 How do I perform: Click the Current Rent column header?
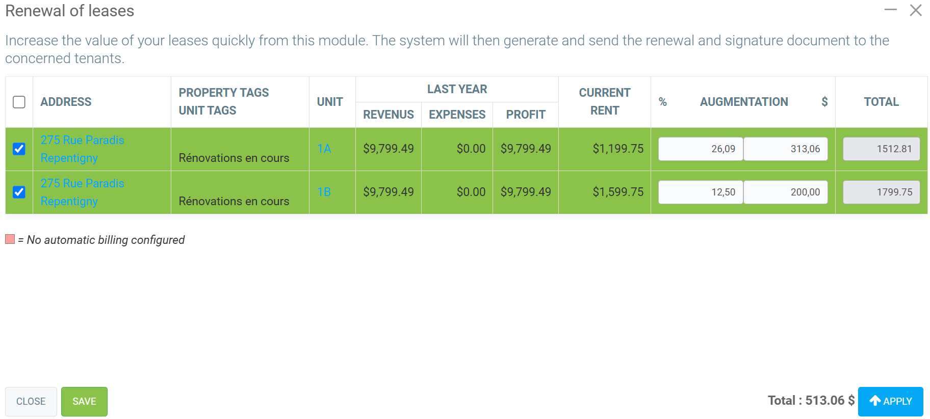click(x=605, y=102)
